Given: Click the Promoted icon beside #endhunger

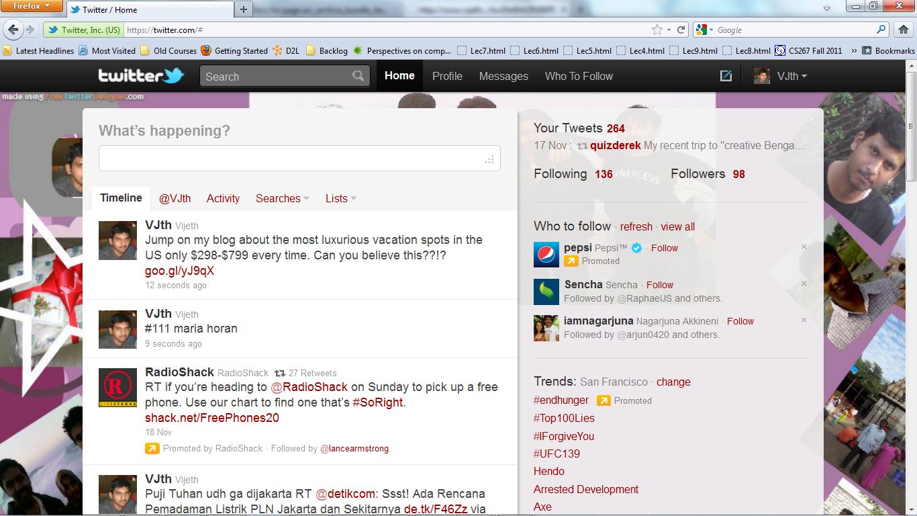Looking at the screenshot, I should pos(604,400).
